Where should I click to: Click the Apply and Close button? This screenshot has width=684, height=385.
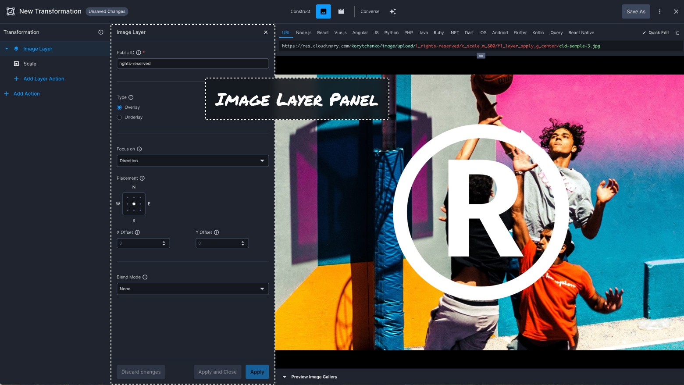[x=217, y=371]
